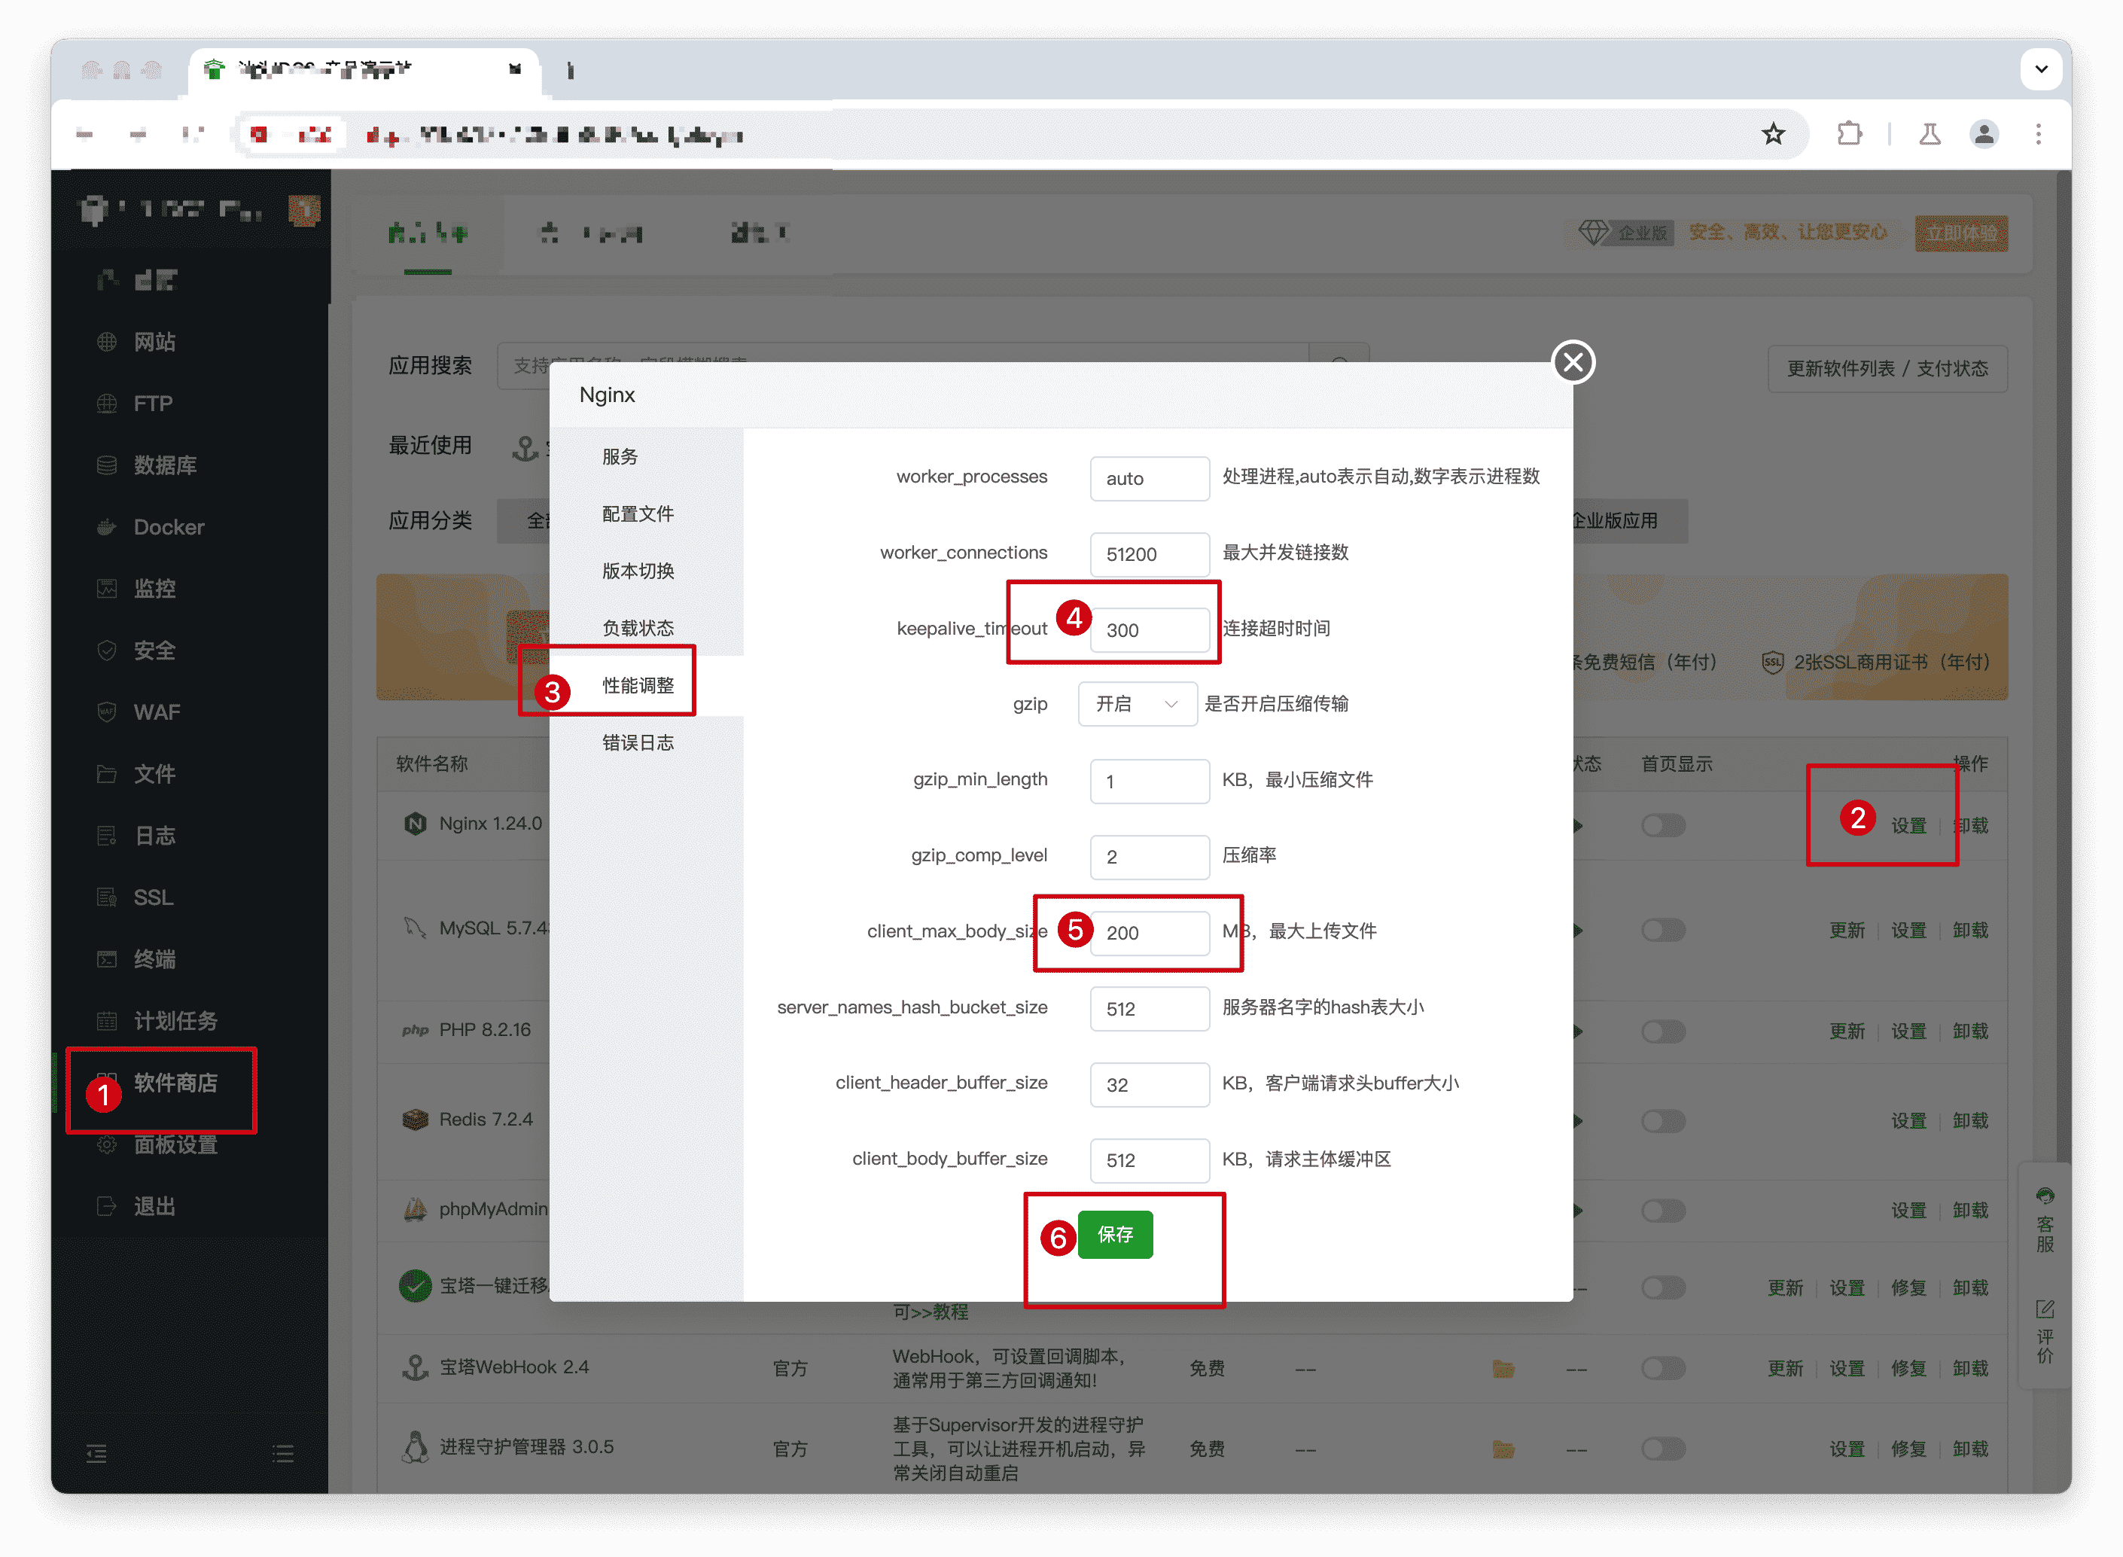Image resolution: width=2123 pixels, height=1557 pixels.
Task: Toggle 首页显示 switch for MySQL row
Action: click(1663, 931)
